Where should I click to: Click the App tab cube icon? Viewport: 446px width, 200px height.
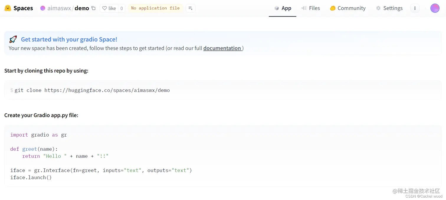[277, 8]
